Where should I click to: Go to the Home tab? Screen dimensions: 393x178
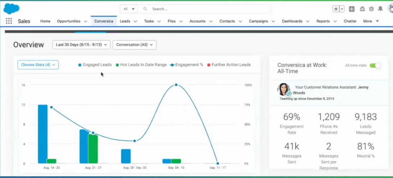pos(45,21)
